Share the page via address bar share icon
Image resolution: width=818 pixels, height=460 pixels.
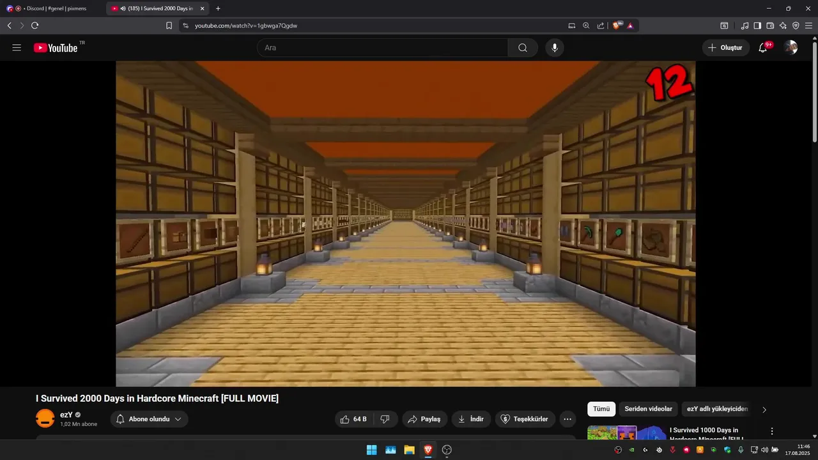pos(601,26)
